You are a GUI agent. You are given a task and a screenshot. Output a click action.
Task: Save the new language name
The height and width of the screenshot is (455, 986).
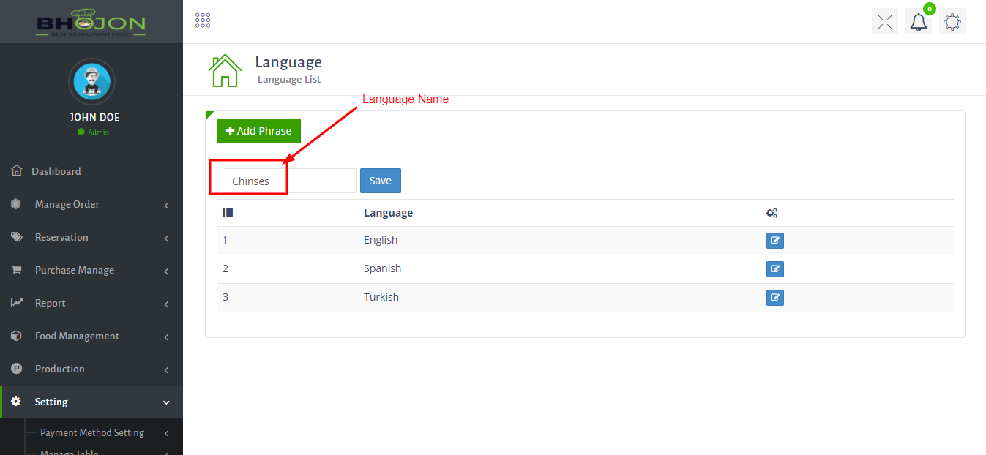point(380,180)
